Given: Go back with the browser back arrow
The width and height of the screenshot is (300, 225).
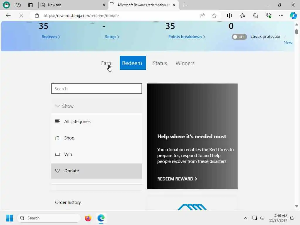Looking at the screenshot, I should coord(8,16).
